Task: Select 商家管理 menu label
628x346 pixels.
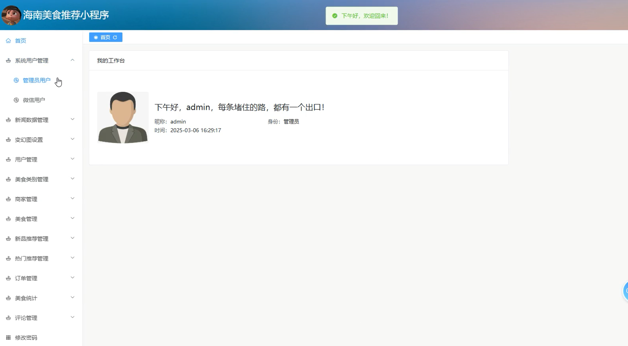Action: pos(26,199)
